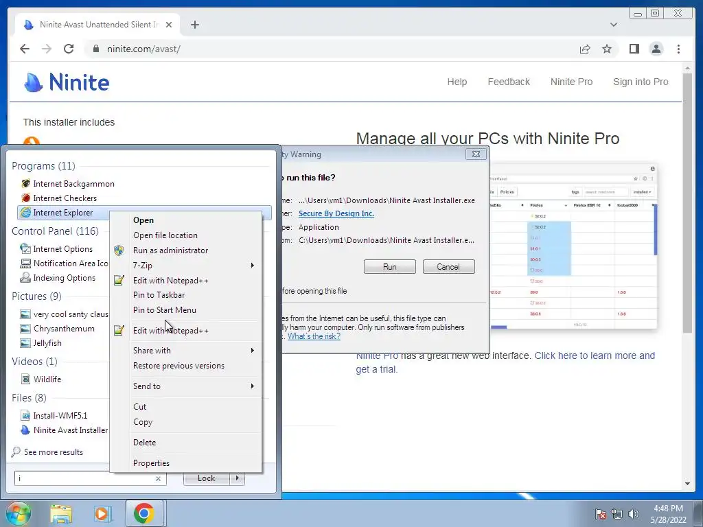Go back with the browser back arrow

pos(25,49)
